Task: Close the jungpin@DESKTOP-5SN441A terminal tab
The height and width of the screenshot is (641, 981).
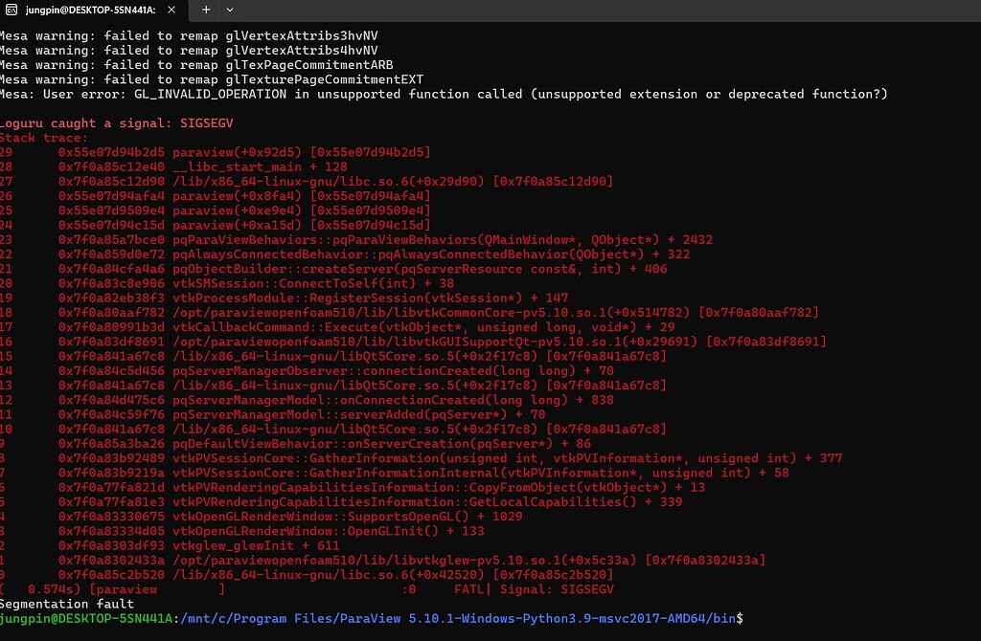Action: coord(171,10)
